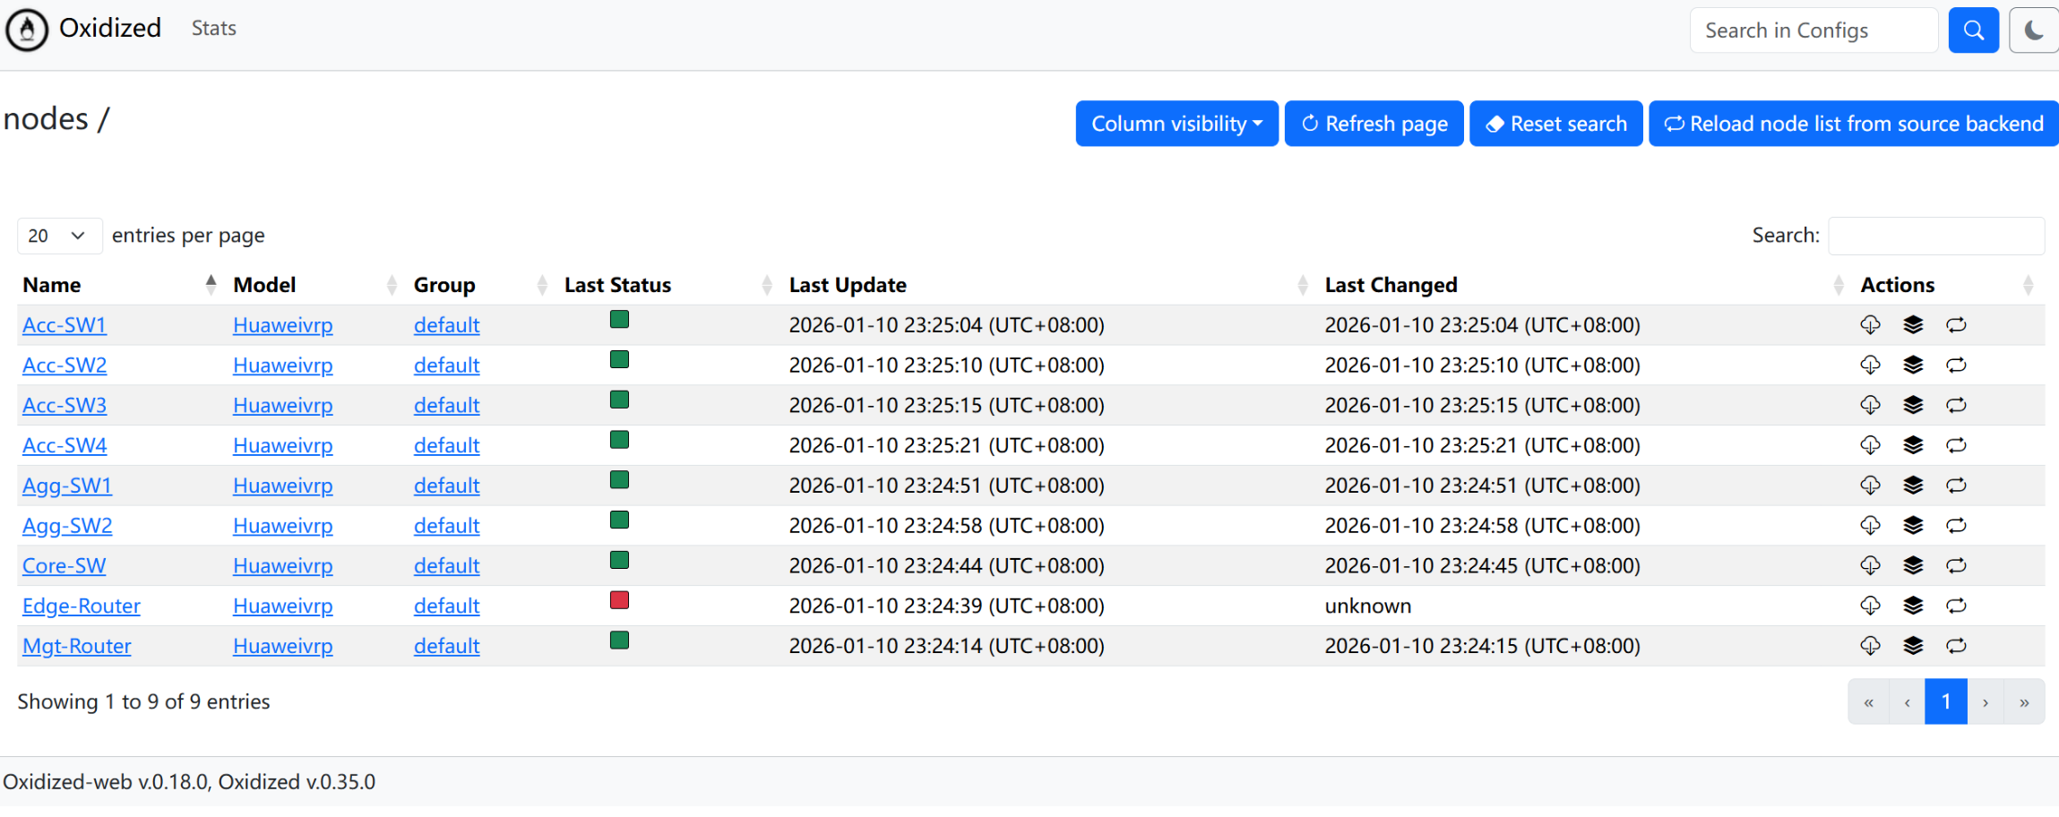Open the Core-SW node link

(x=65, y=566)
